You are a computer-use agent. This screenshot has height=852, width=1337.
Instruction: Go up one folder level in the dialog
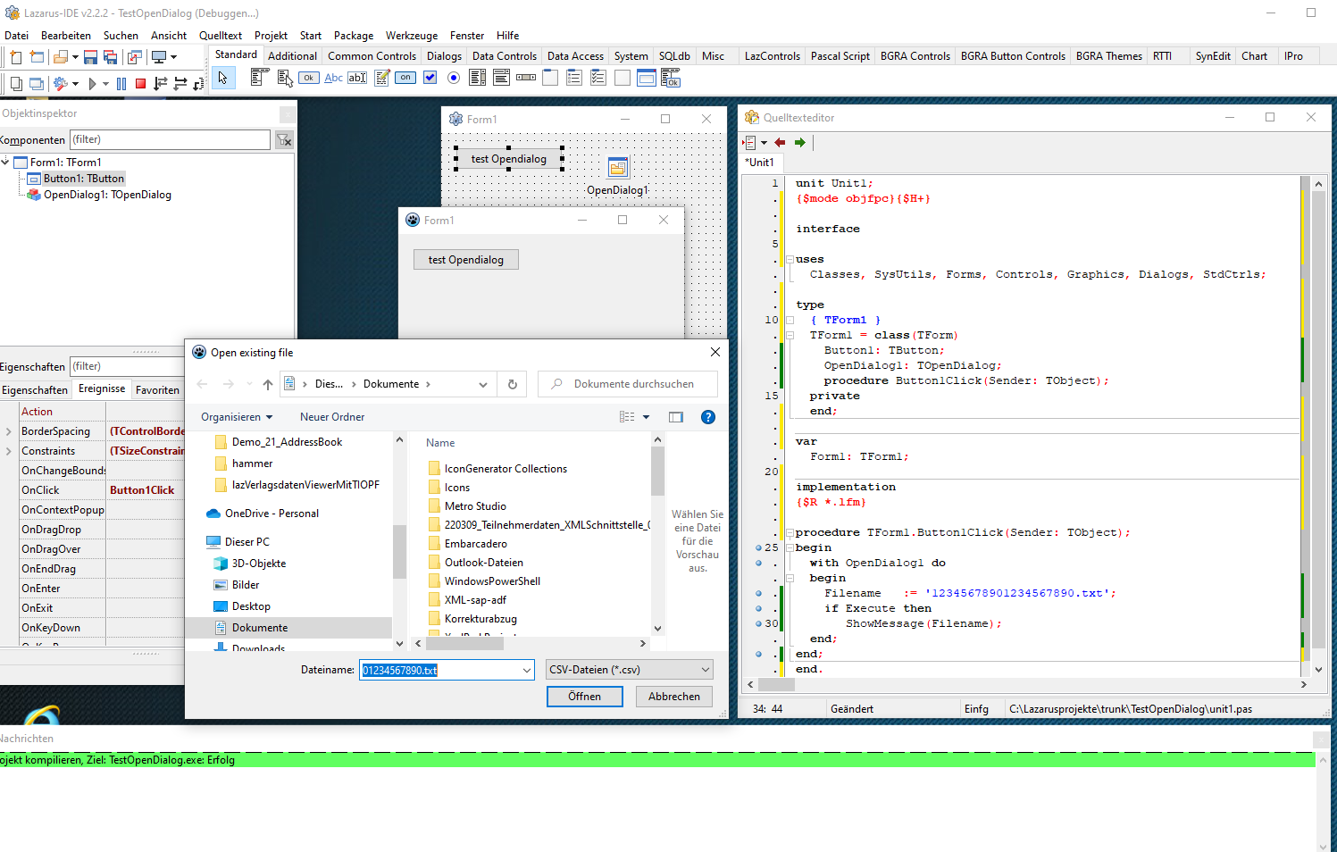(x=268, y=384)
